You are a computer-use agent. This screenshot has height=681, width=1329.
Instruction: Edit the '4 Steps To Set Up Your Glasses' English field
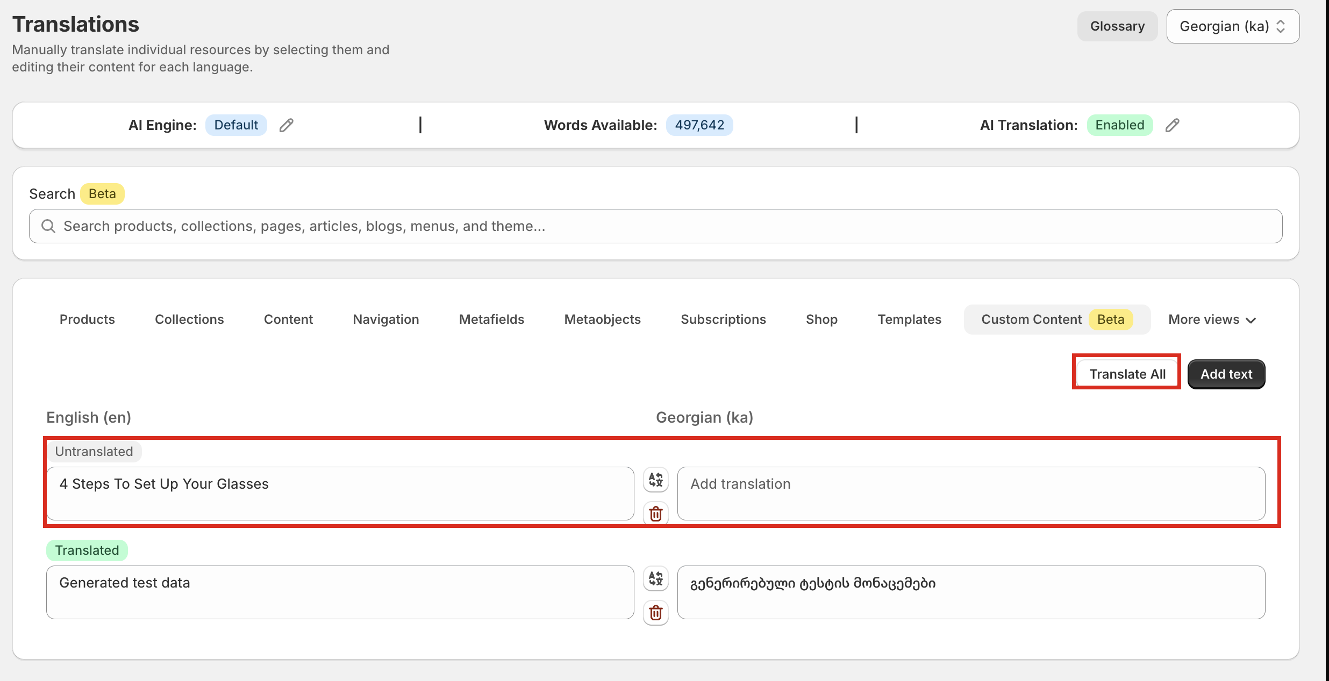[340, 494]
